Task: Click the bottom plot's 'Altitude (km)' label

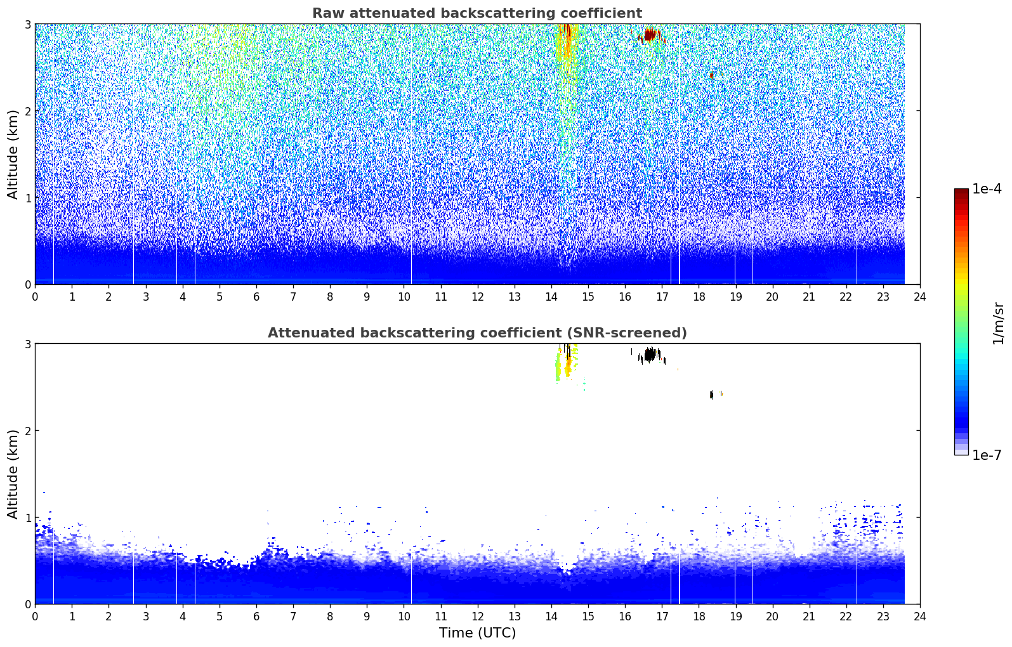Action: coord(13,474)
